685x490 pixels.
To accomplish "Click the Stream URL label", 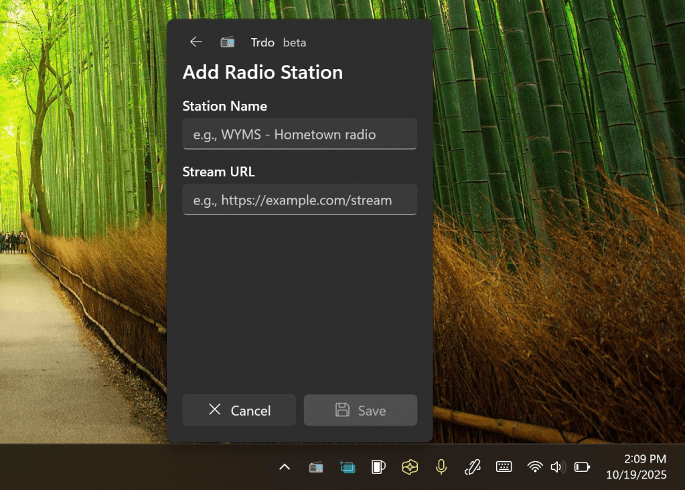I will (218, 172).
